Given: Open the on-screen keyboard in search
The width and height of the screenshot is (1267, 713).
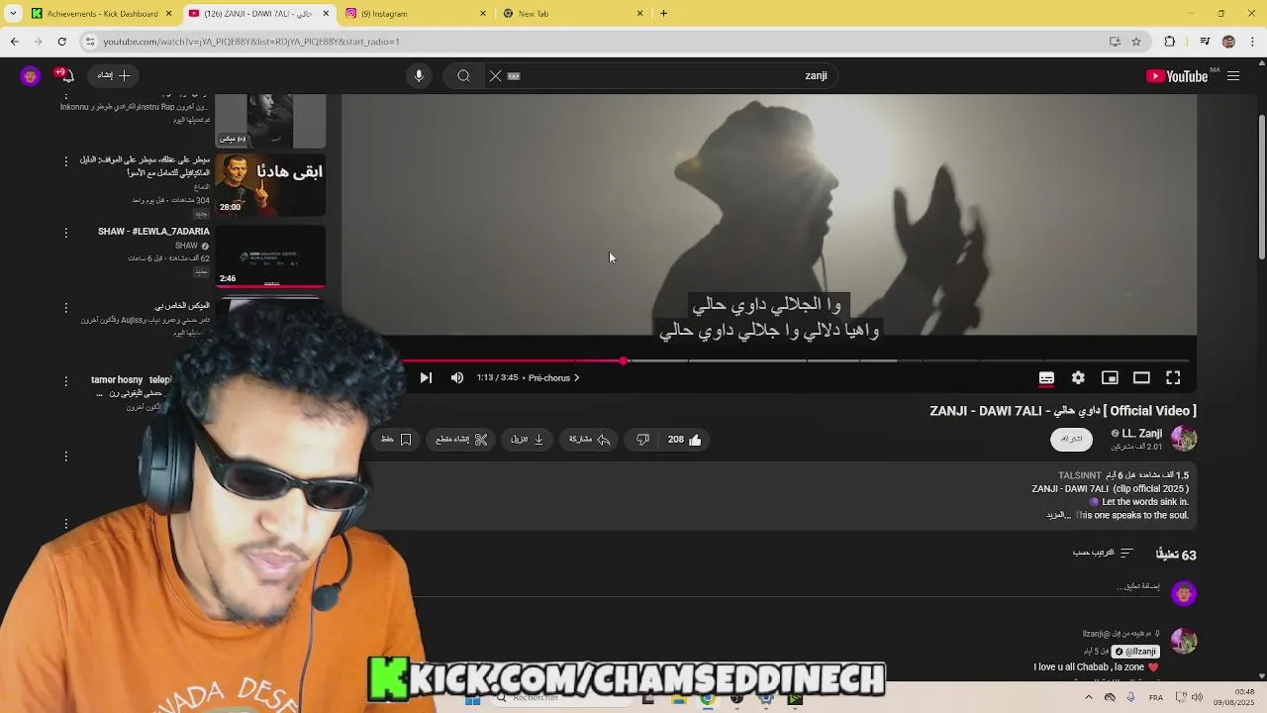Looking at the screenshot, I should tap(514, 76).
